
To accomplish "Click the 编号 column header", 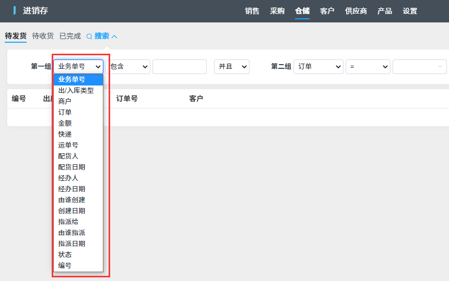I will click(19, 99).
